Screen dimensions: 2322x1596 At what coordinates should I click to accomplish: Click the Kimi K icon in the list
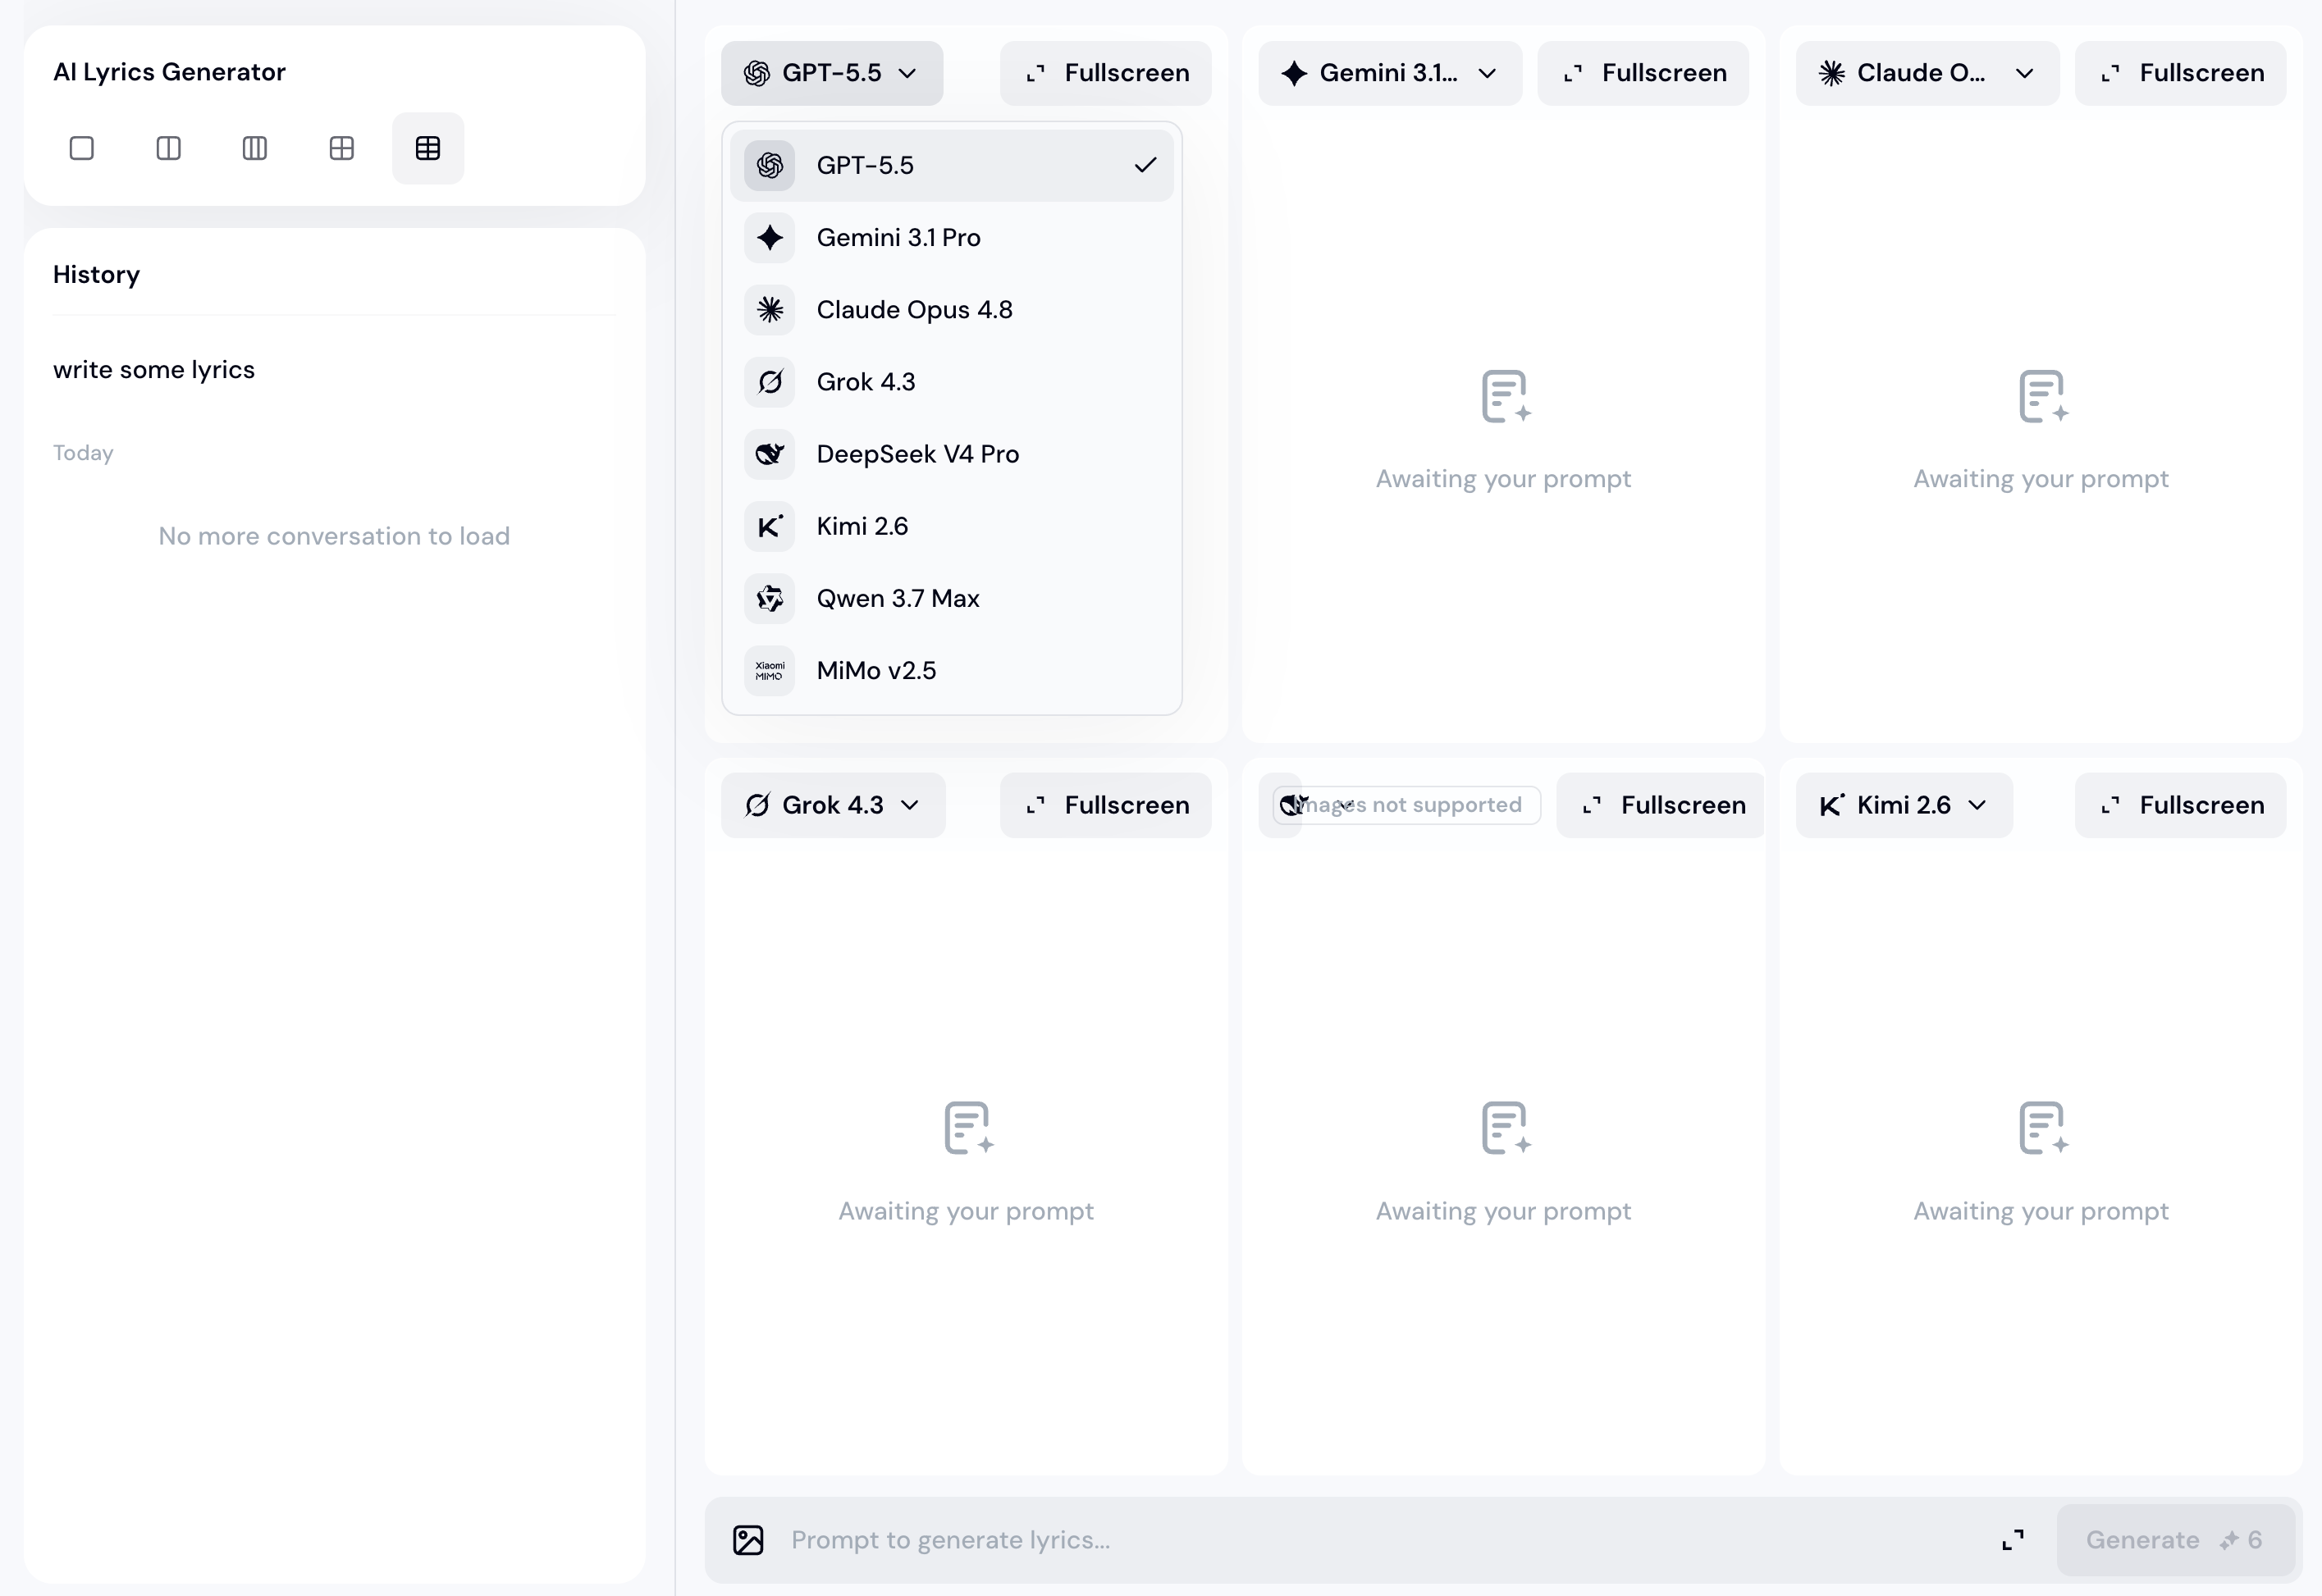point(770,526)
